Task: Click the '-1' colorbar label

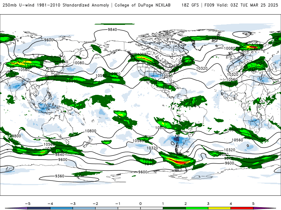Action: tap(118, 204)
